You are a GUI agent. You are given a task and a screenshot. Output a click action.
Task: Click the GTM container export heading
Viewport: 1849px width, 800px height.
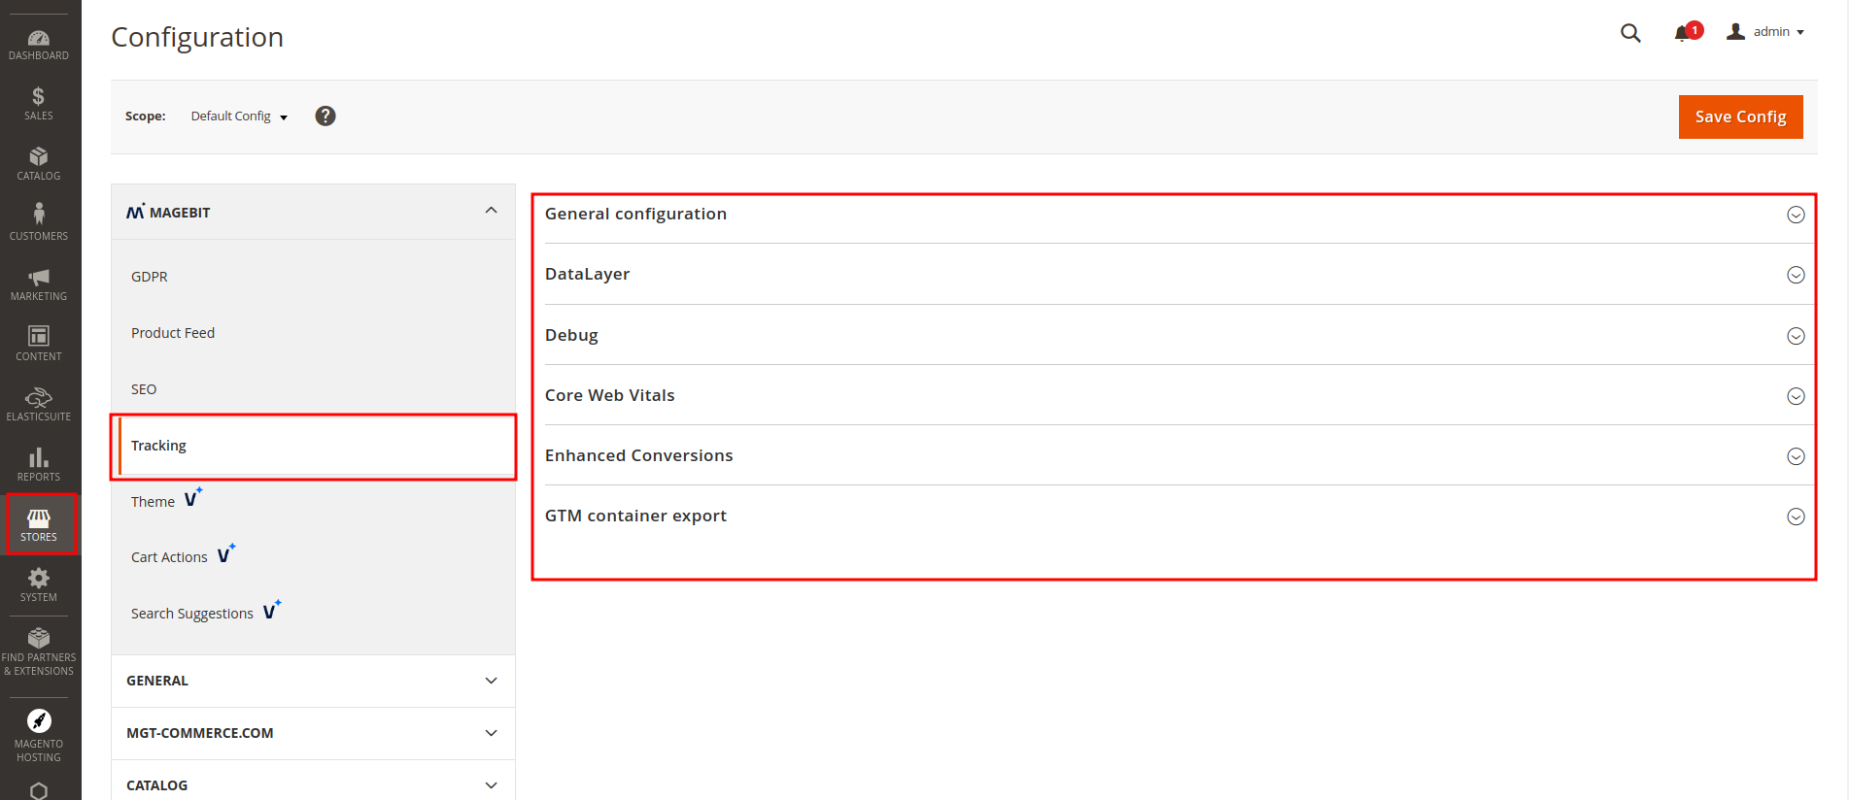[x=635, y=516]
